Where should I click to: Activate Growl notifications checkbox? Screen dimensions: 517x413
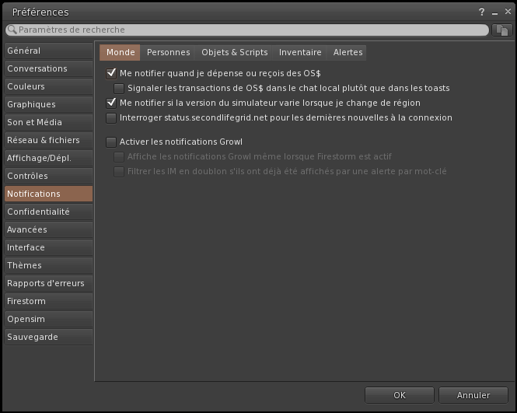(x=111, y=142)
